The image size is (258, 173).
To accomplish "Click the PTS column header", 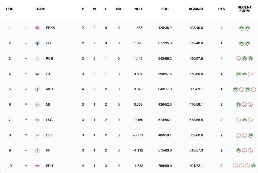I will click(x=221, y=9).
